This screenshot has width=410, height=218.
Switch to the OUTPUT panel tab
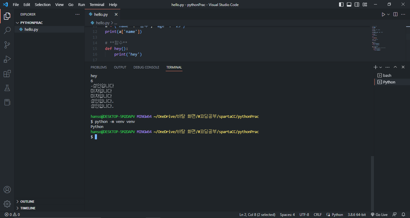tap(120, 67)
